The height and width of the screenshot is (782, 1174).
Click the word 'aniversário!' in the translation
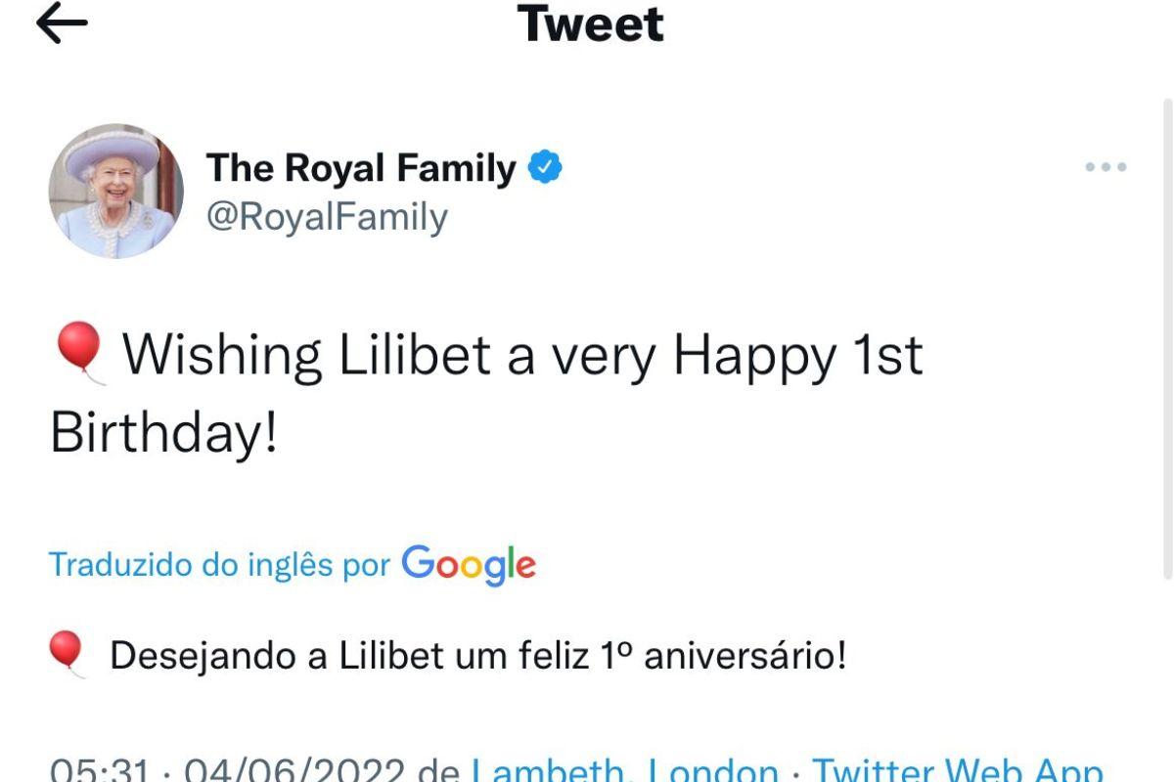744,656
